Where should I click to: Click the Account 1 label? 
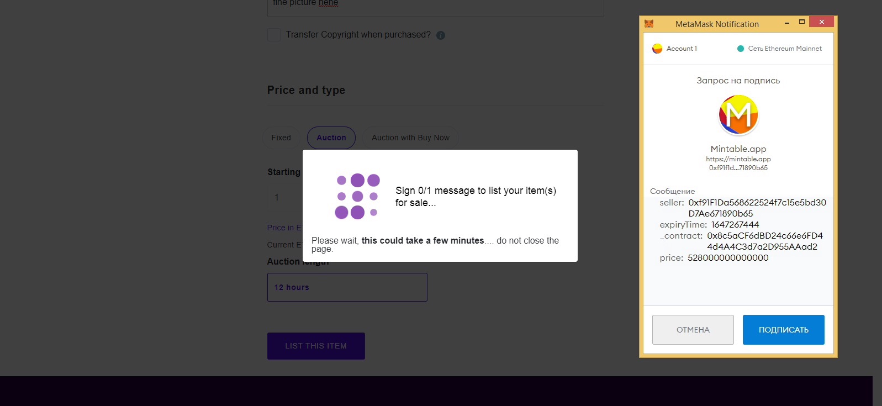pos(682,49)
